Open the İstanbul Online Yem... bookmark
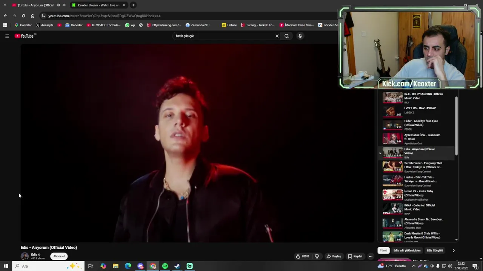Viewport: 483px width, 271px height. 297,25
